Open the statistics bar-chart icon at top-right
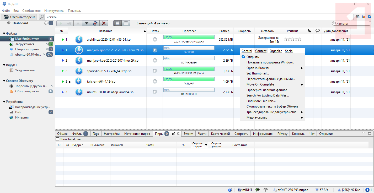374x193 pixels. tap(364, 17)
